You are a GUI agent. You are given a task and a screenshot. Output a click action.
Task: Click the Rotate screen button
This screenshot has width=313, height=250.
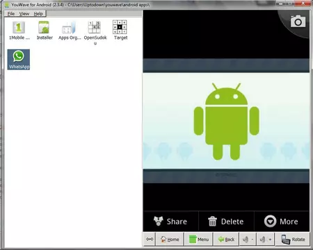(x=293, y=239)
